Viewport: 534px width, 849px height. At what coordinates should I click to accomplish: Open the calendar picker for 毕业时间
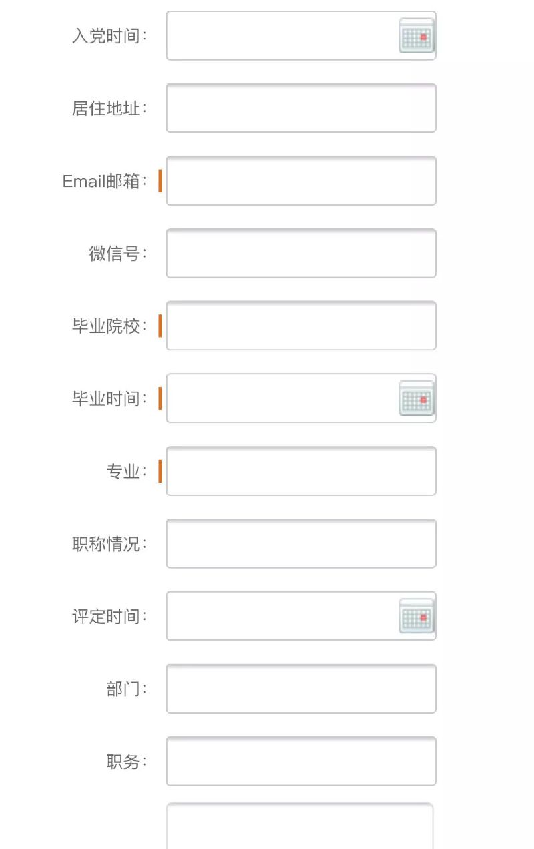(417, 399)
